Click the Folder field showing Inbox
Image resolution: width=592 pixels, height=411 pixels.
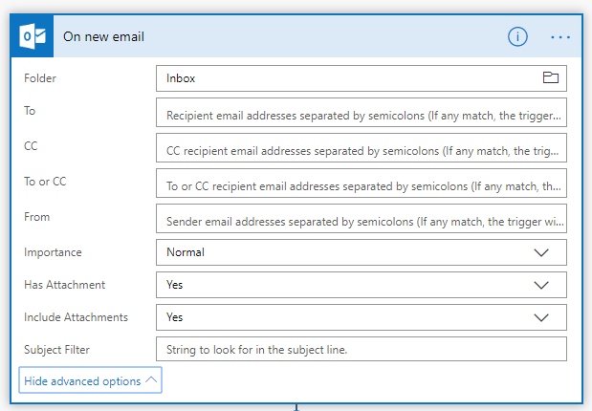coord(344,78)
